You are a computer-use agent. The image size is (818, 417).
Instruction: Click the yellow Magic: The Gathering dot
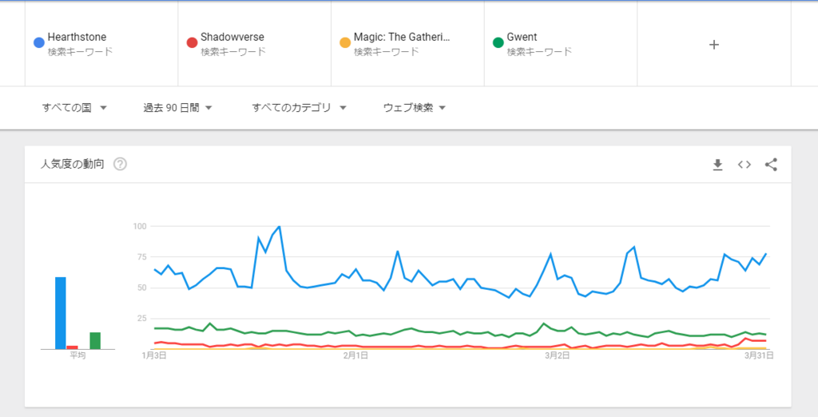click(344, 42)
